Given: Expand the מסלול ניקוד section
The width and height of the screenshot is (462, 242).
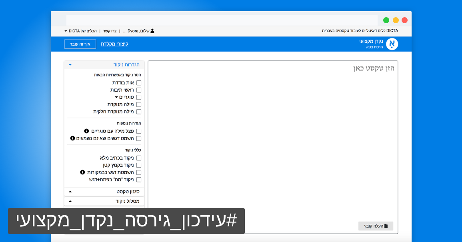Looking at the screenshot, I should click(x=104, y=201).
